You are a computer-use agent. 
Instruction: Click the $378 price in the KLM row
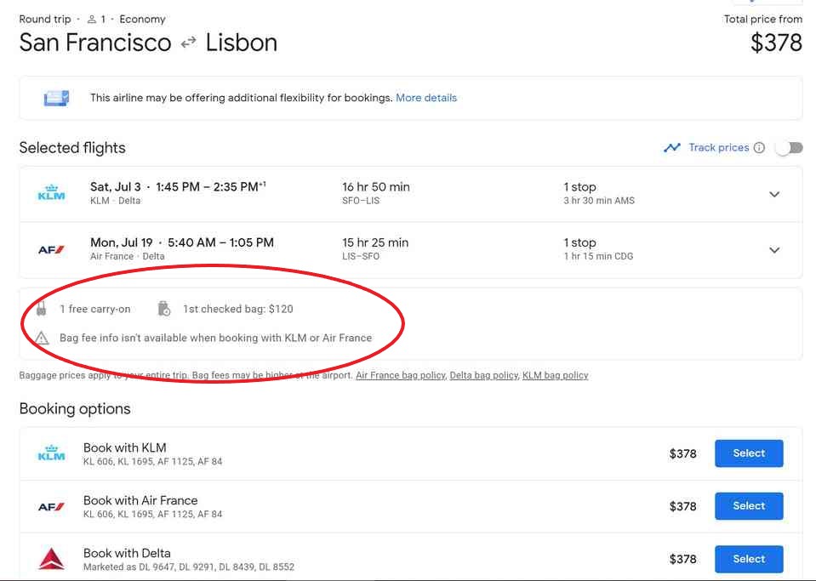pos(682,453)
